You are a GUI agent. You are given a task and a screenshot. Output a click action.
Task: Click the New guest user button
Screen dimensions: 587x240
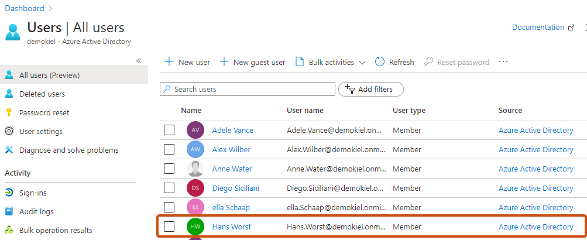[x=252, y=62]
